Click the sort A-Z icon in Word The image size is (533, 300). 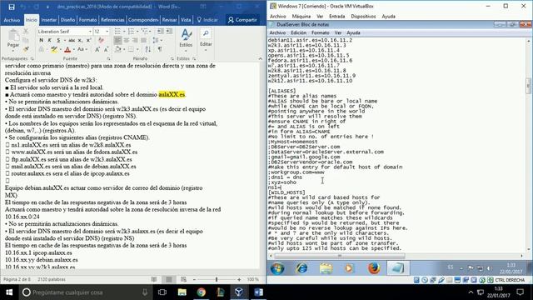click(x=148, y=50)
